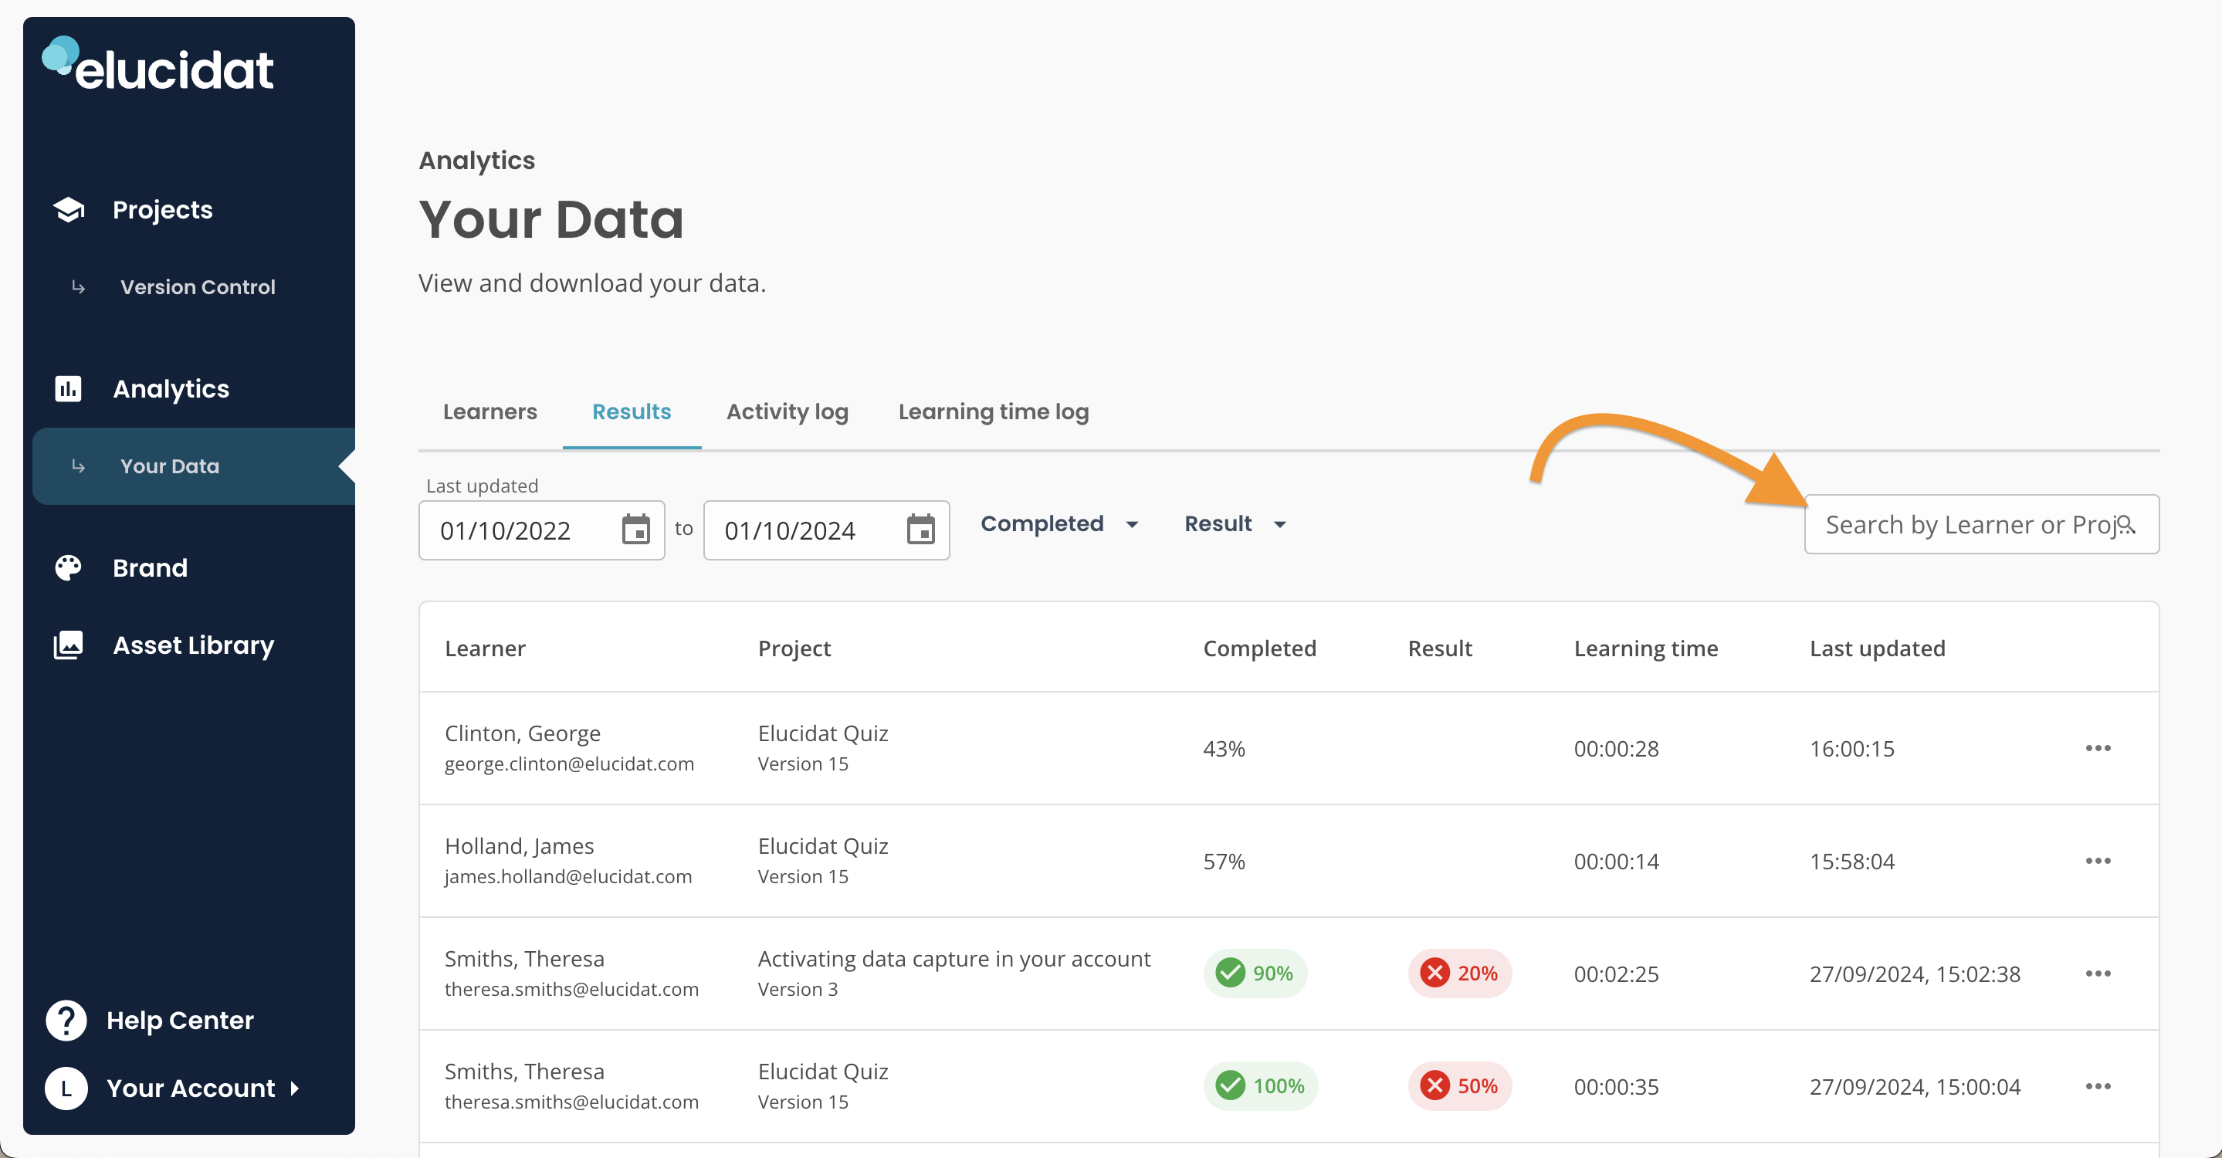Open calendar picker for start date 01/10/2022

pyautogui.click(x=635, y=530)
